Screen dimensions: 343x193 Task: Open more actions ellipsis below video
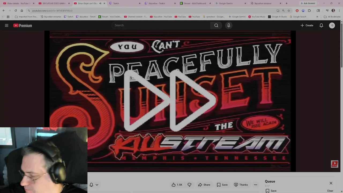(x=255, y=185)
